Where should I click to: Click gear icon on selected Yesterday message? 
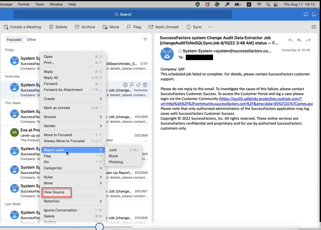click(125, 85)
